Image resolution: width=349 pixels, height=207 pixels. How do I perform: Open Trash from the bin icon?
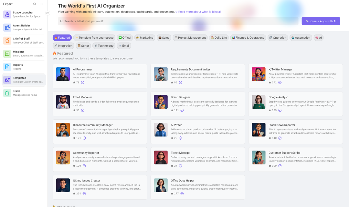[x=7, y=93]
